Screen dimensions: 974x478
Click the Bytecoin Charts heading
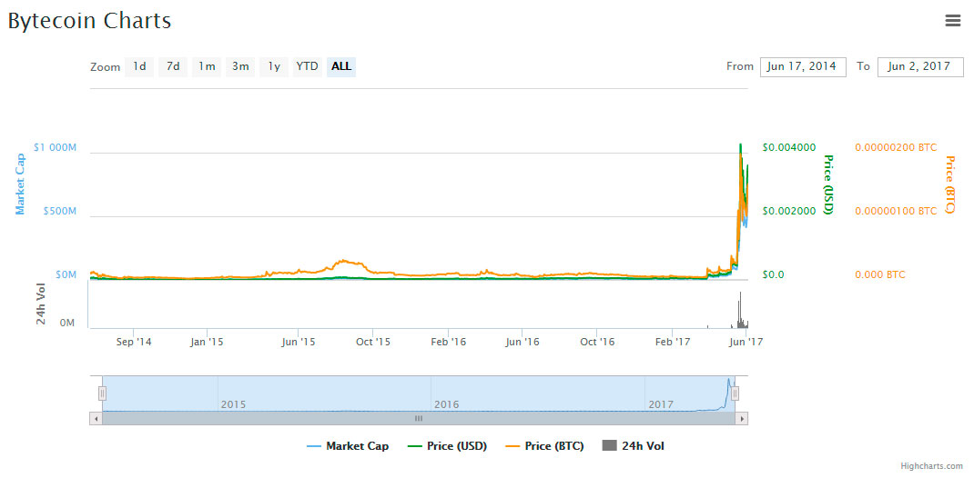pyautogui.click(x=89, y=21)
